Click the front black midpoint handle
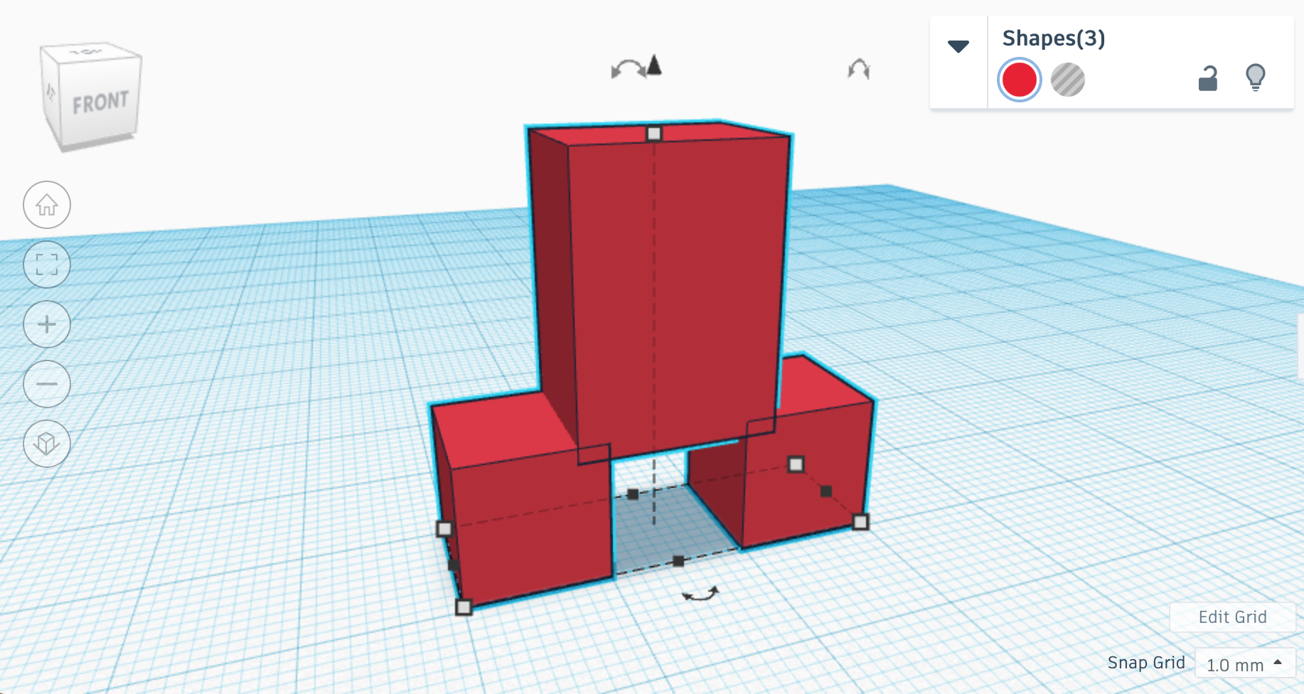This screenshot has height=694, width=1304. click(678, 561)
